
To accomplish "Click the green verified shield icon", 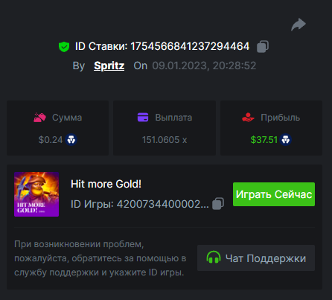I will (64, 47).
